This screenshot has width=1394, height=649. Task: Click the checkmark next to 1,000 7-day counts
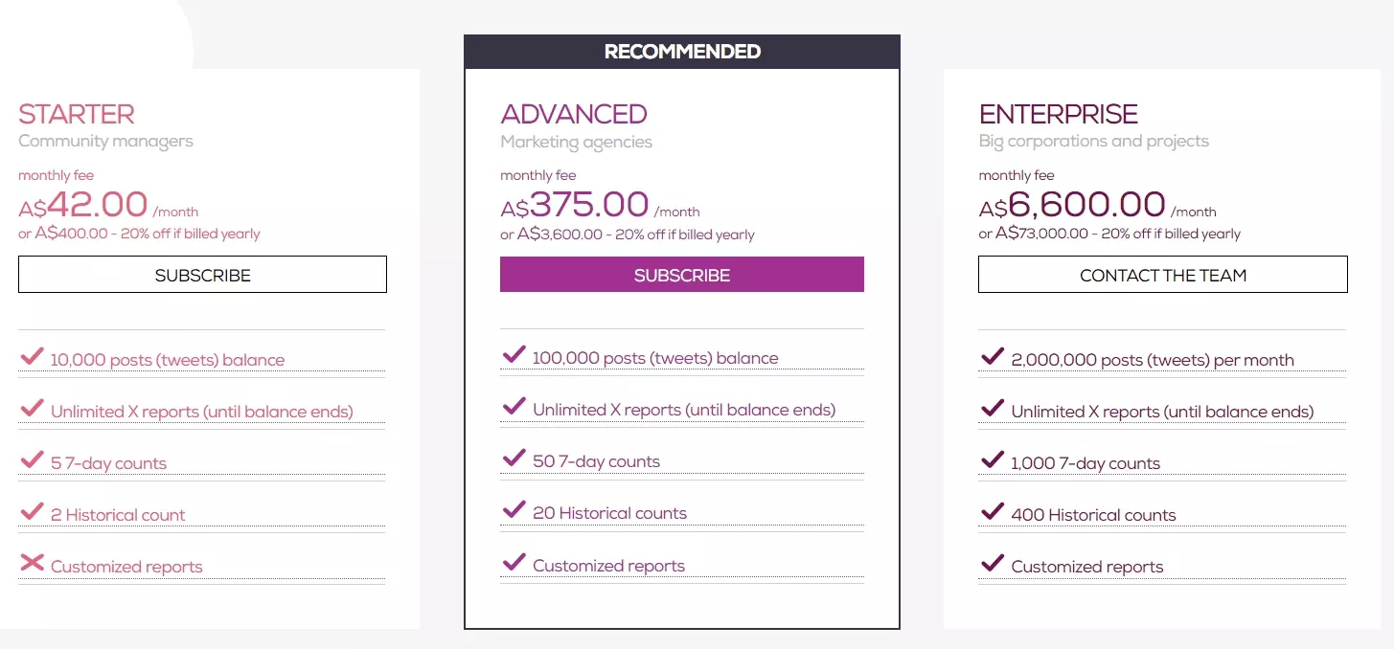(x=993, y=460)
